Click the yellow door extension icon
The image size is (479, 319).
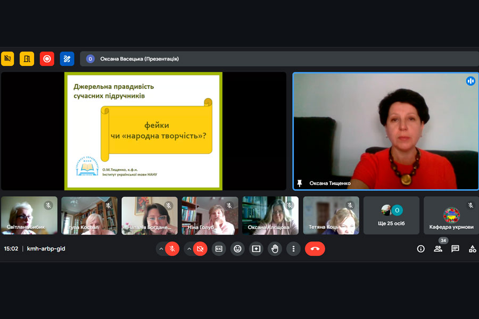pyautogui.click(x=27, y=58)
